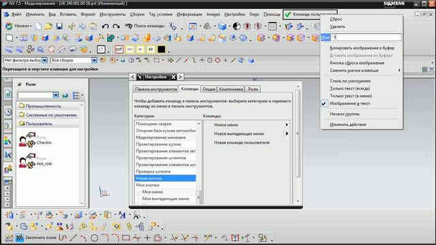Expand Новое меню submenu arrow
Screen dimensions: 436x245
click(287, 125)
